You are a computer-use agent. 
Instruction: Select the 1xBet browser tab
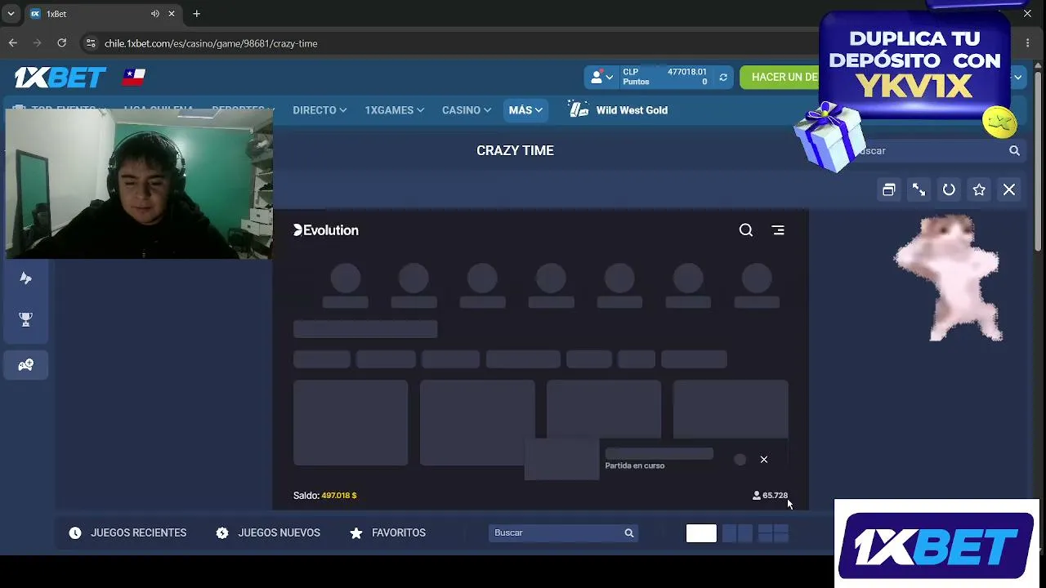101,14
